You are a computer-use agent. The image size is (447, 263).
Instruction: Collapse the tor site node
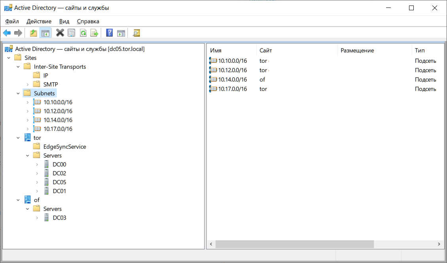18,138
